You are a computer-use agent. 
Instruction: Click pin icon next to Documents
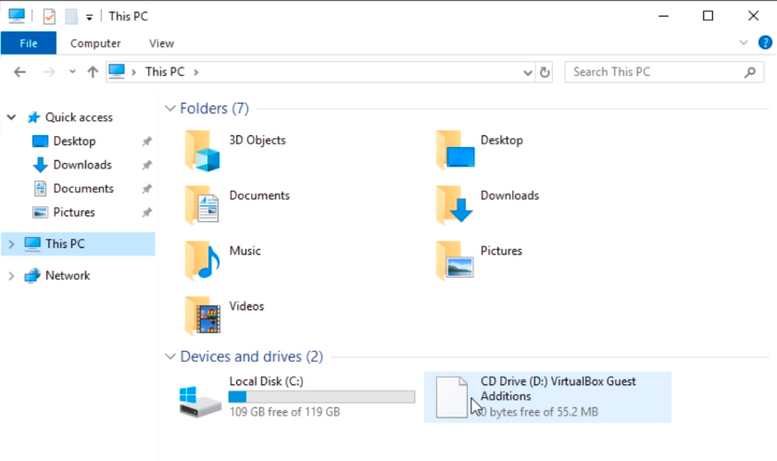point(146,189)
